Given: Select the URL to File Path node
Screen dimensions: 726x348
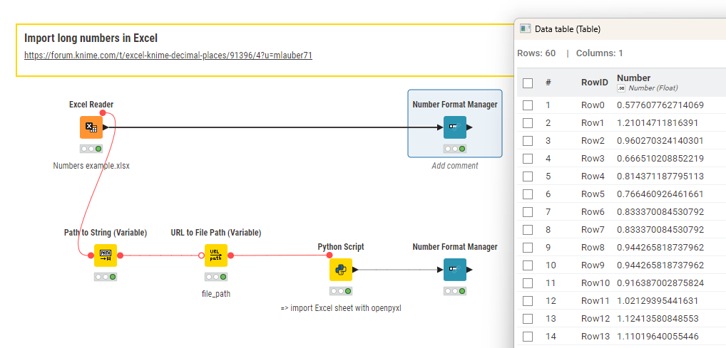Looking at the screenshot, I should coord(215,255).
